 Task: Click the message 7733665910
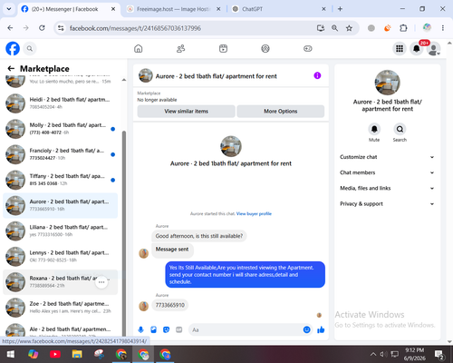(170, 305)
